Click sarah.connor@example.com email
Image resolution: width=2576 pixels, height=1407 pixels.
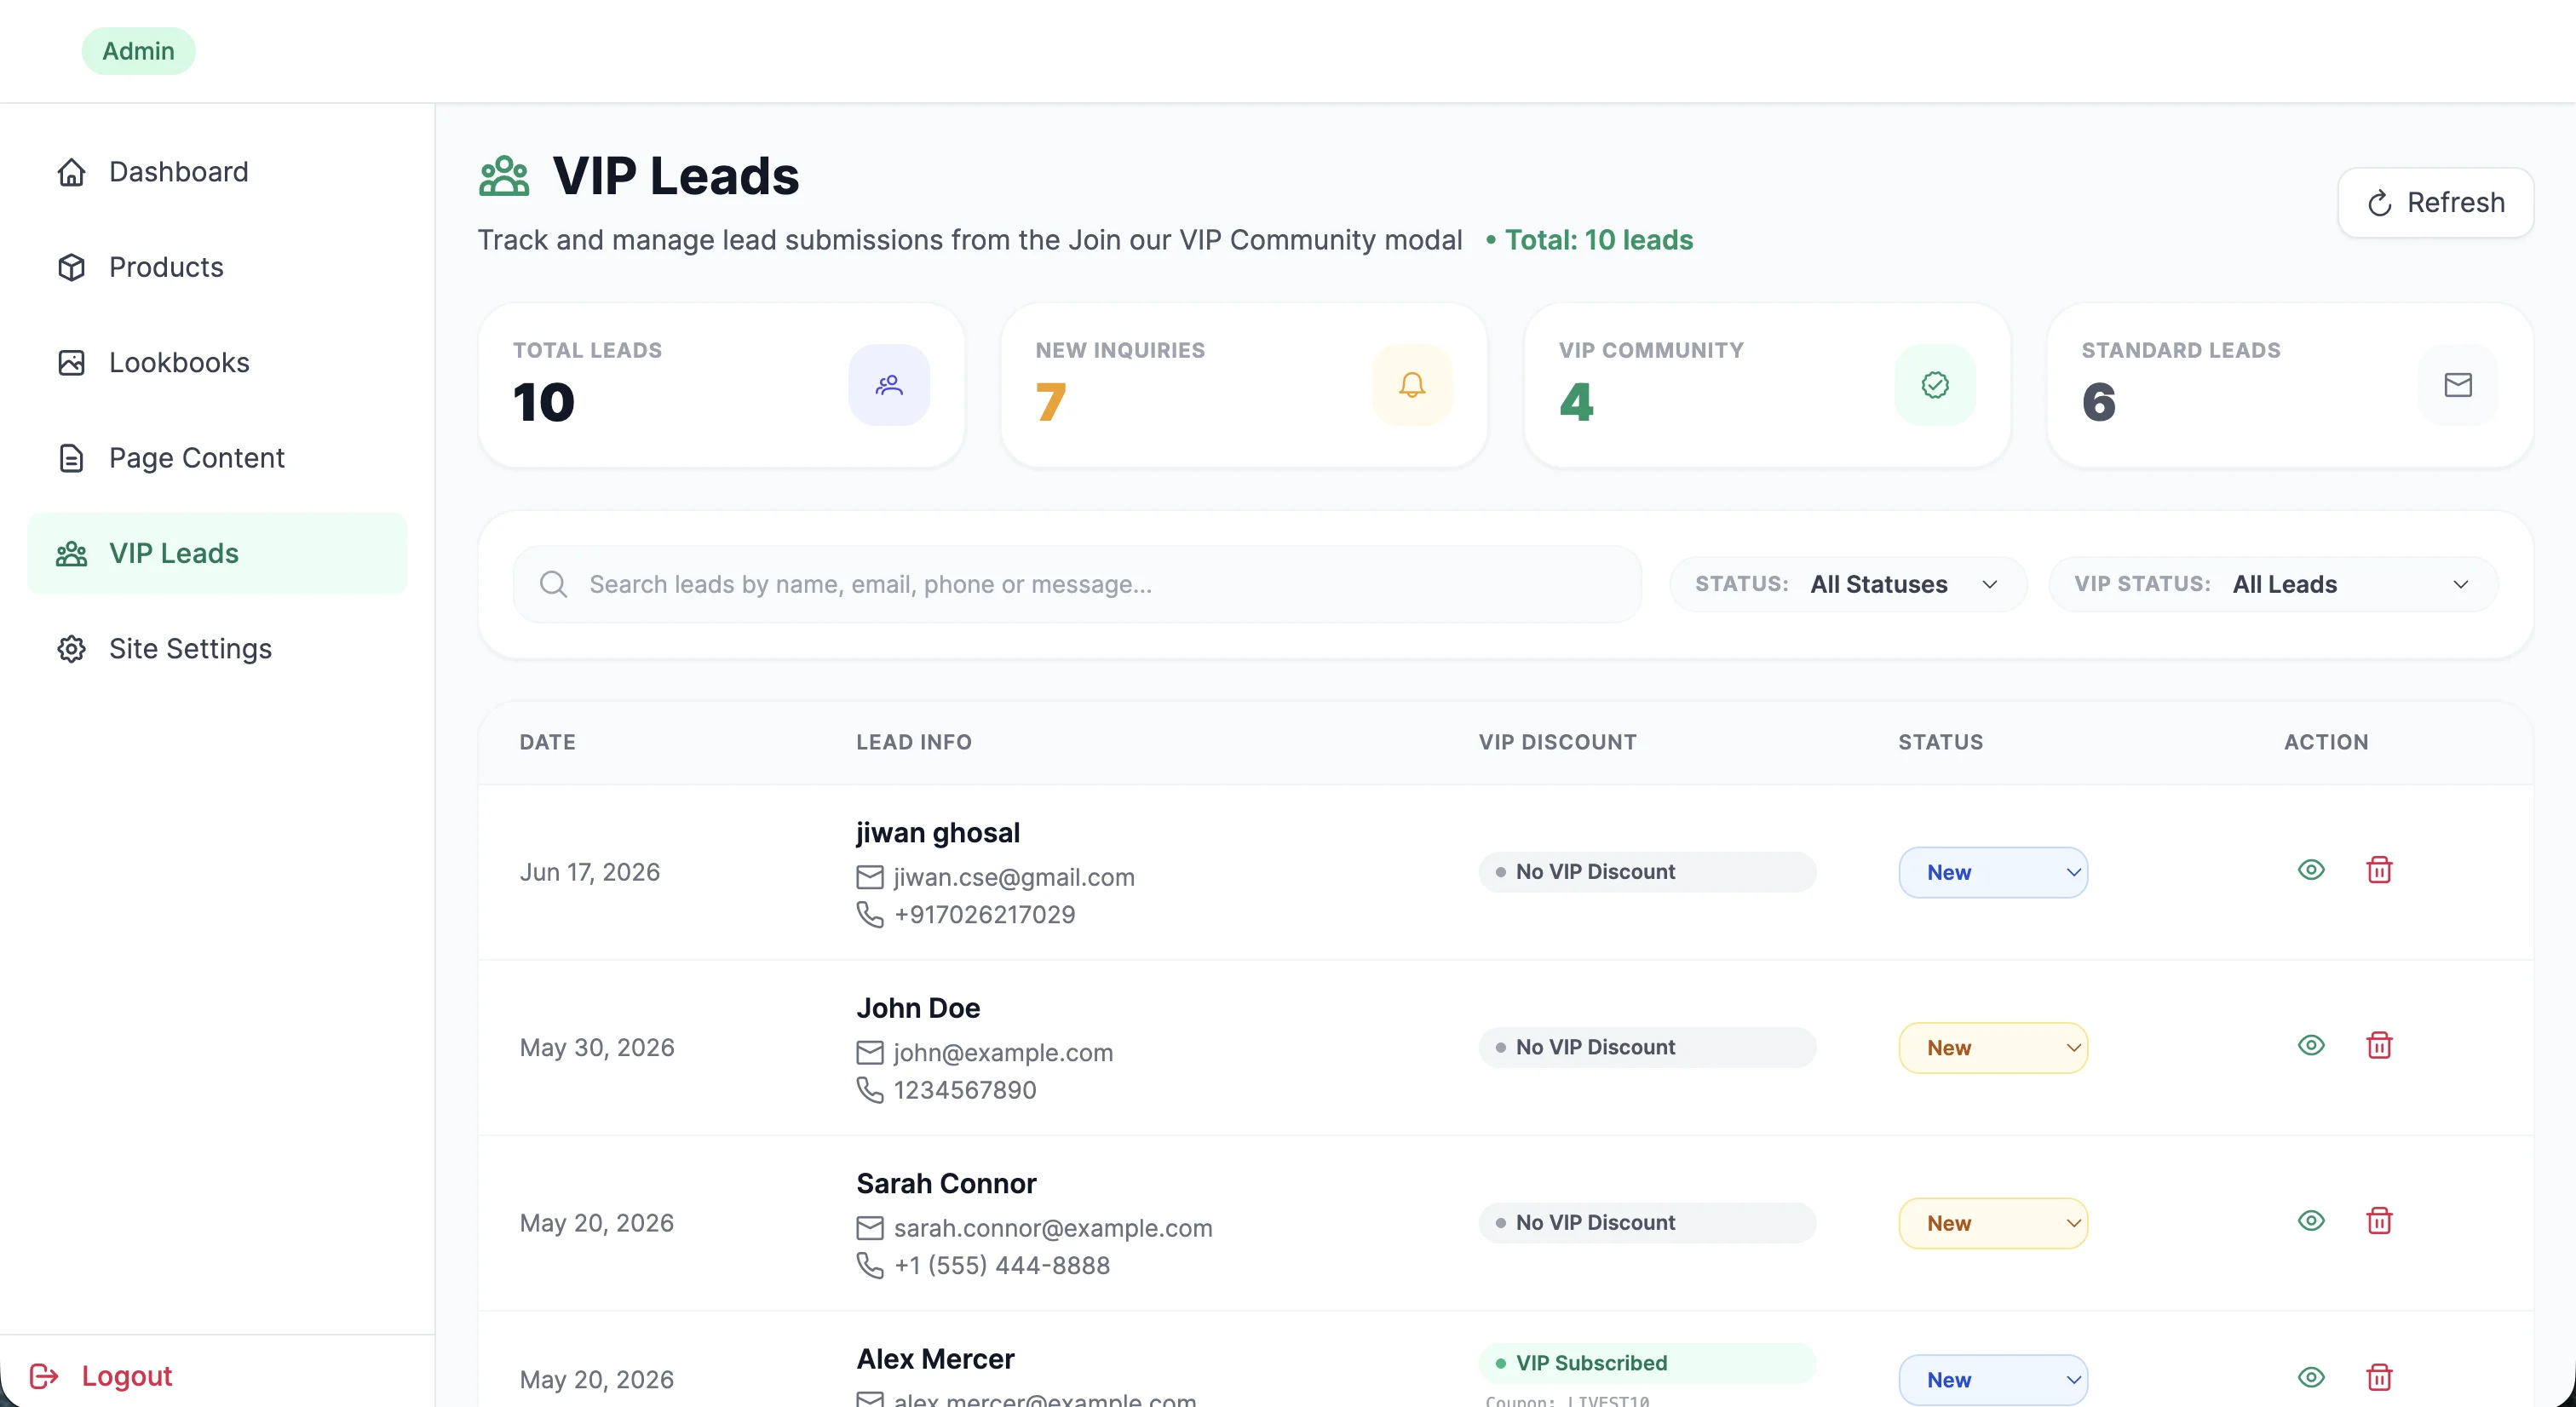click(1053, 1228)
